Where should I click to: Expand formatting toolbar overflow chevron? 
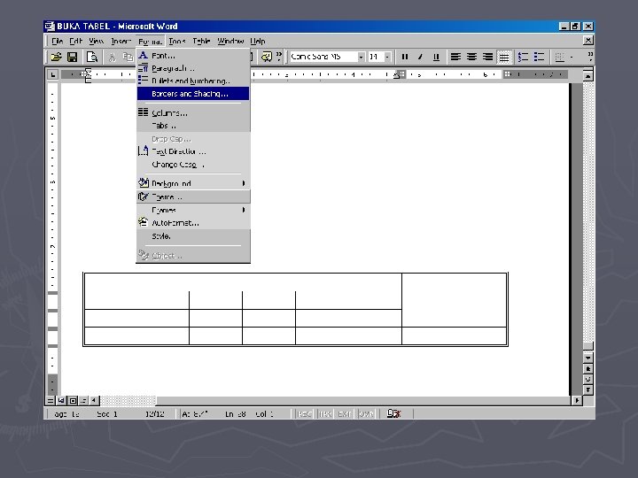(589, 57)
